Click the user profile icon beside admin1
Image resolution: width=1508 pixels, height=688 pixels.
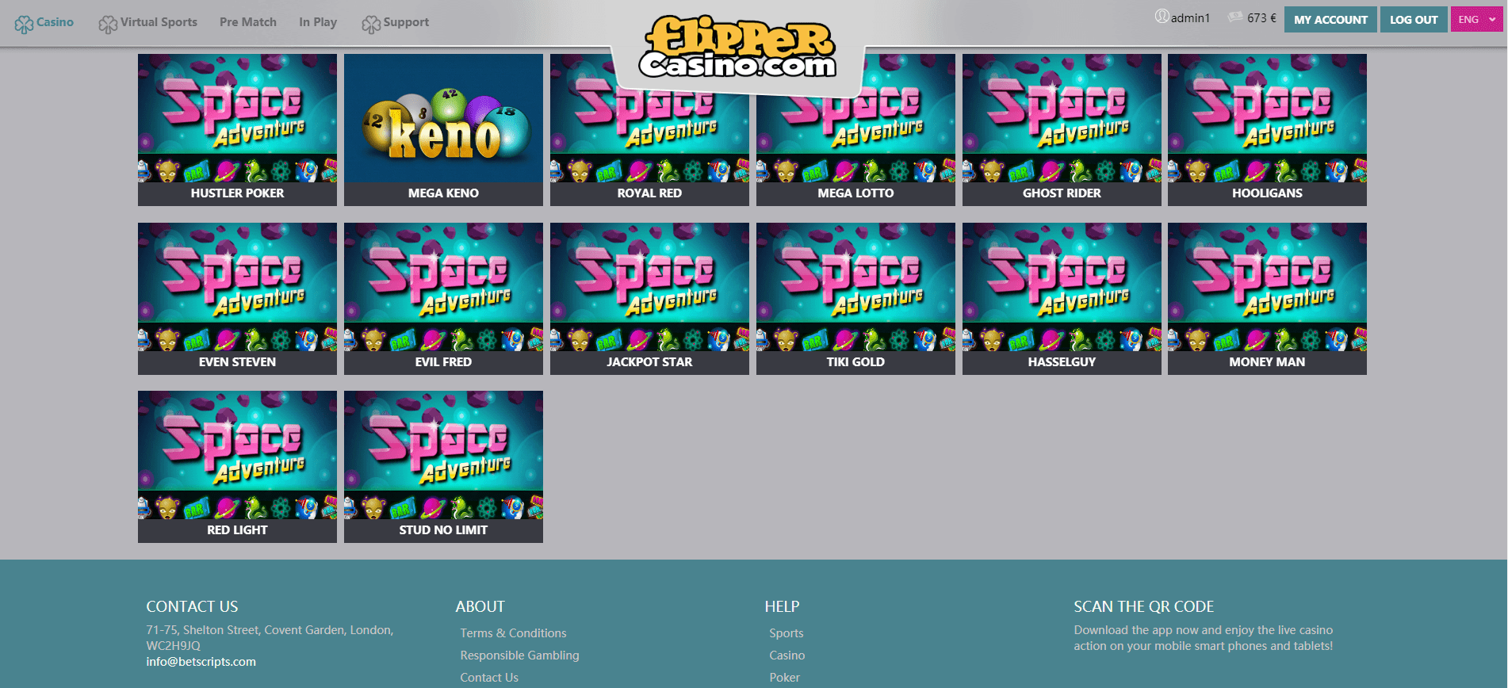[x=1162, y=17]
